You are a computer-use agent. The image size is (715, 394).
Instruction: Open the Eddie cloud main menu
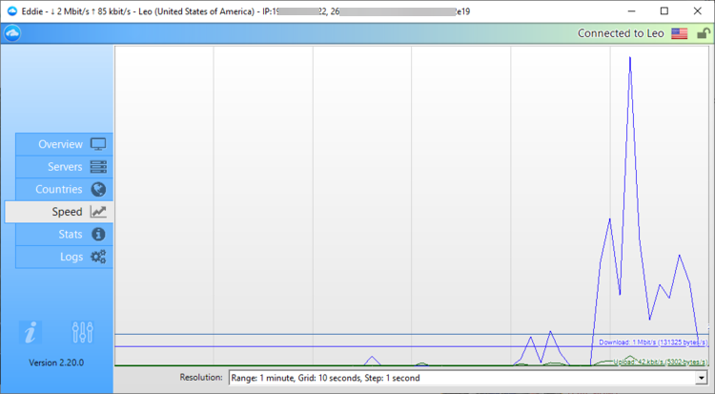(12, 33)
